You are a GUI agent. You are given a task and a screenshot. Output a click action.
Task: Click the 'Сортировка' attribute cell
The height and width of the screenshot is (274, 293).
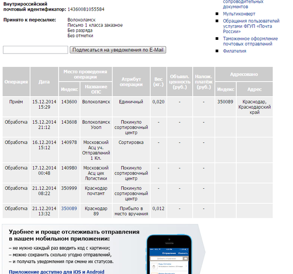tap(131, 142)
